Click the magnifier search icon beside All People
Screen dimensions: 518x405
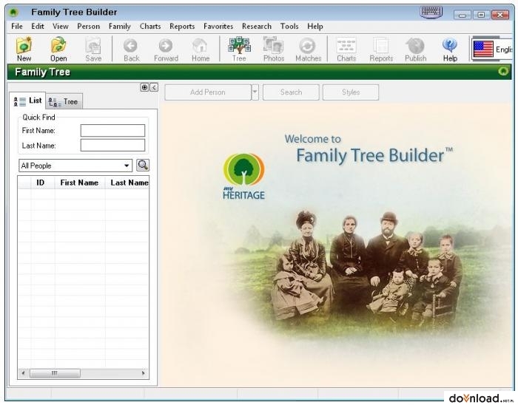143,166
